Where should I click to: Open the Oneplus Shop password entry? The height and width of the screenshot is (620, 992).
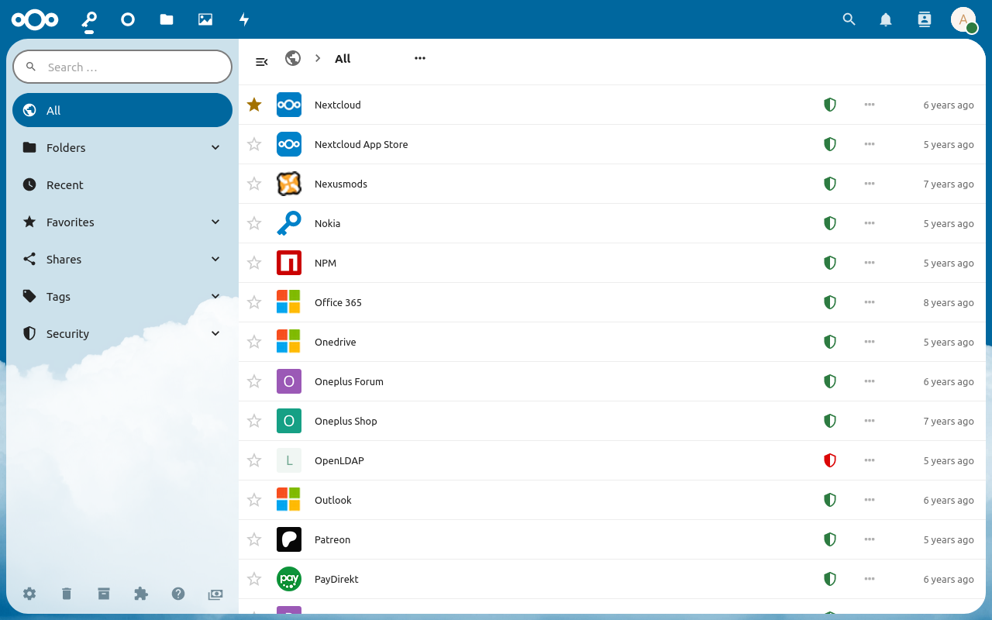point(611,421)
